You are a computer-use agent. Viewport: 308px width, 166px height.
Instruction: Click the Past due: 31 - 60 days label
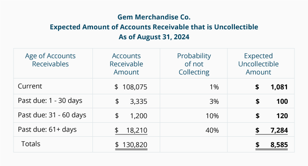[x=52, y=115]
